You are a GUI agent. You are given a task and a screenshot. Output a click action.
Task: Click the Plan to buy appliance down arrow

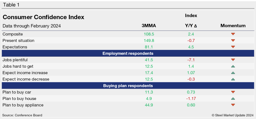pyautogui.click(x=233, y=105)
